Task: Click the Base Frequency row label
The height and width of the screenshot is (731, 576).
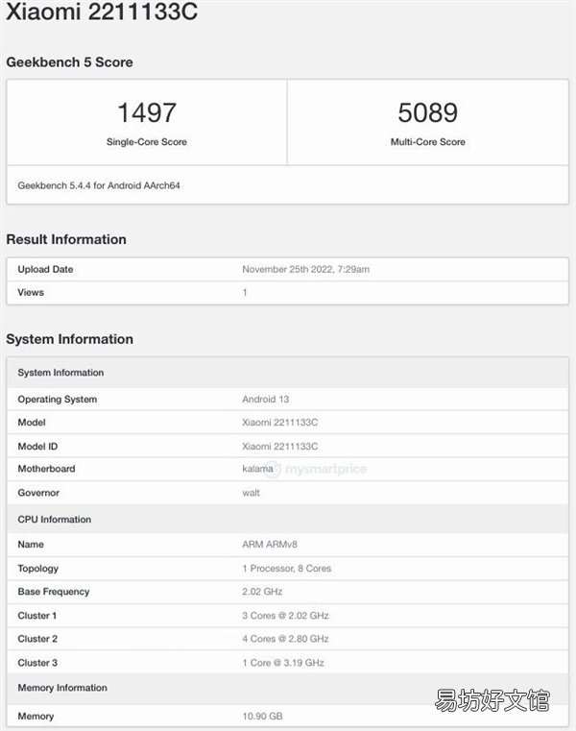Action: (x=54, y=592)
